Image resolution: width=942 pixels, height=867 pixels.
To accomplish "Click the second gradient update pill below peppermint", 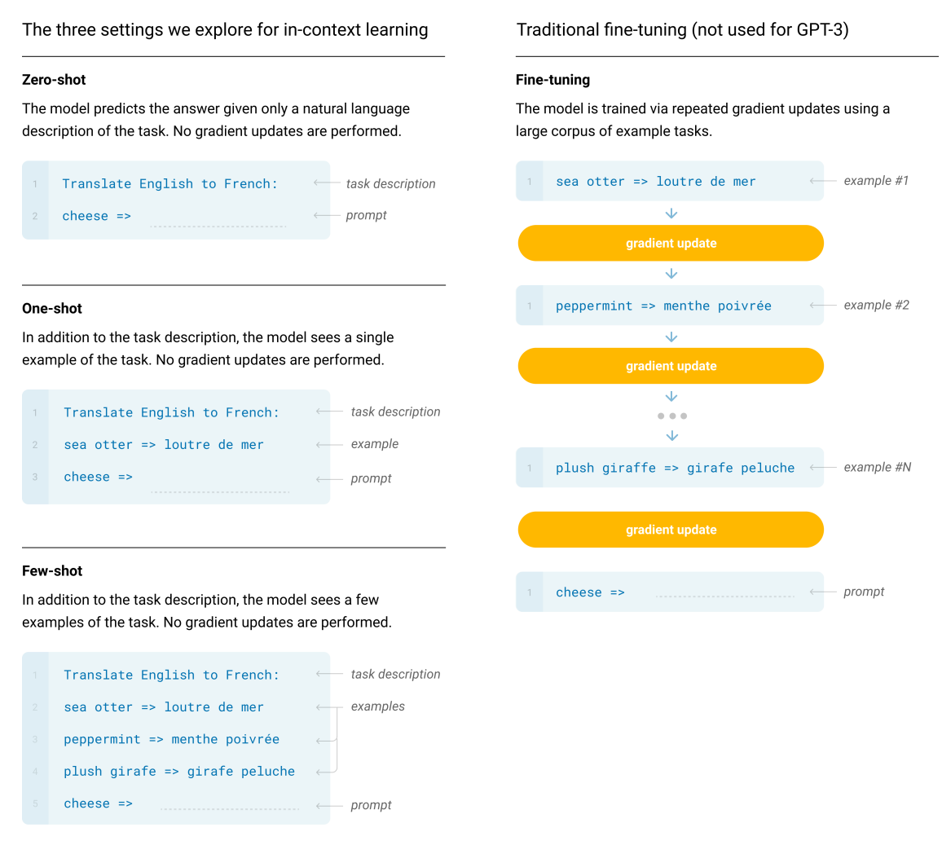I will (x=671, y=366).
